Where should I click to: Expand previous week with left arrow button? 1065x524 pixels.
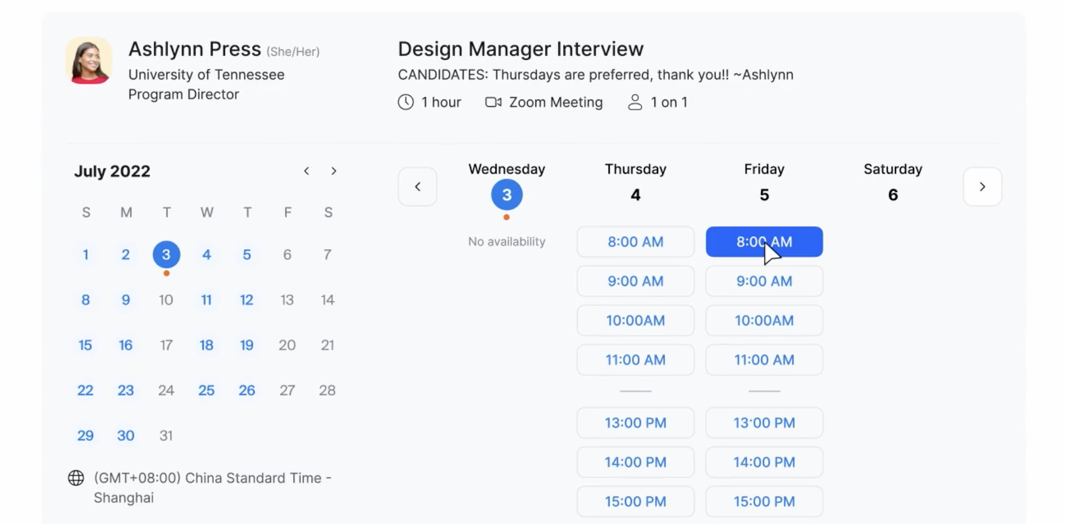[418, 187]
